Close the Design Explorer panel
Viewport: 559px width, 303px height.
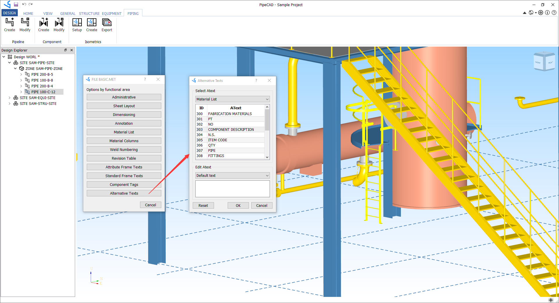tap(72, 50)
